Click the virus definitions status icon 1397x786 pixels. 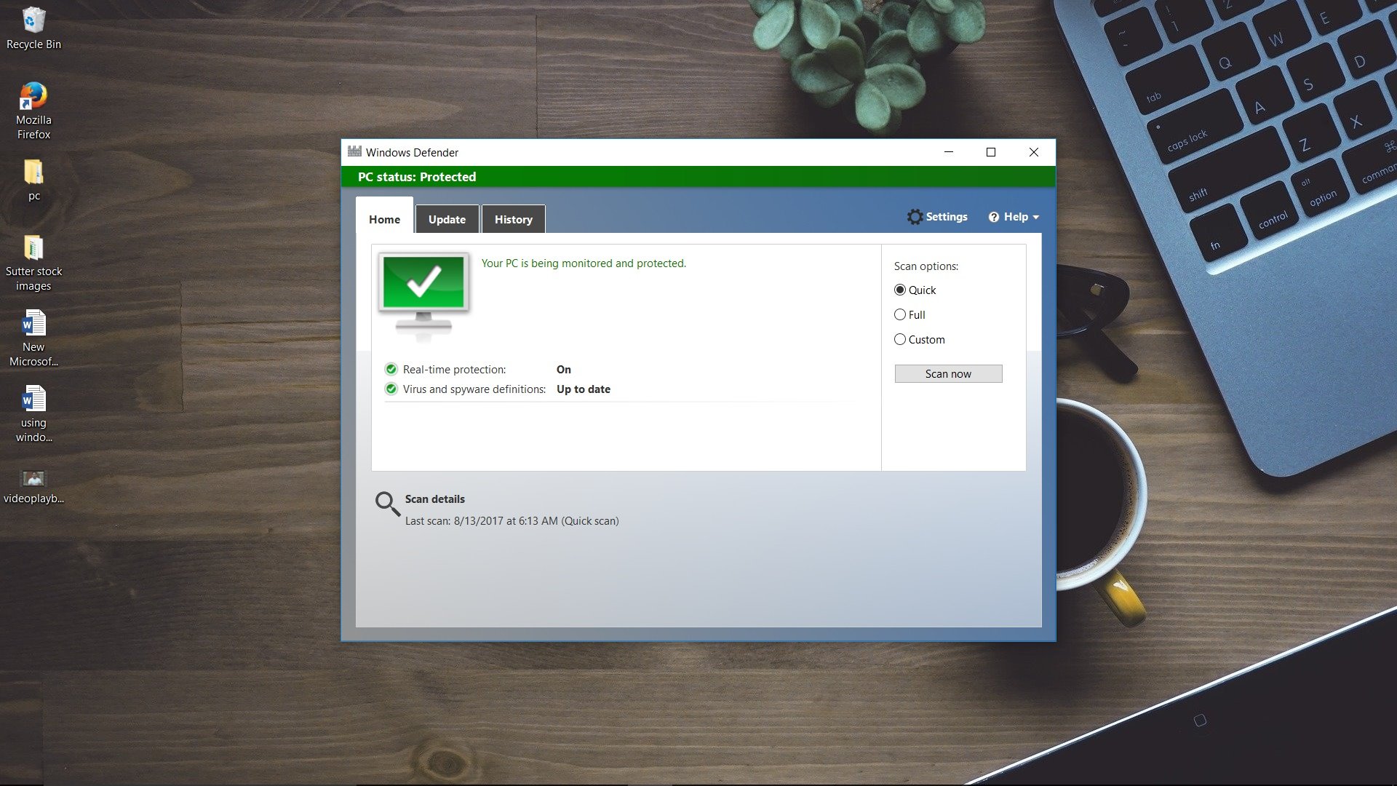tap(391, 389)
